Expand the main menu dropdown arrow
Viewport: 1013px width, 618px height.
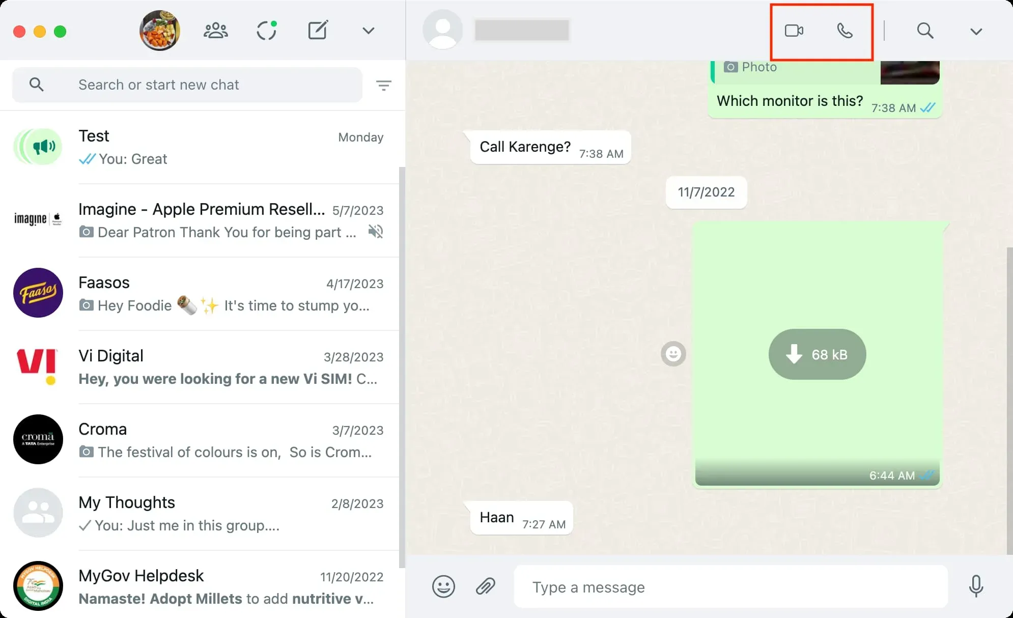(369, 31)
